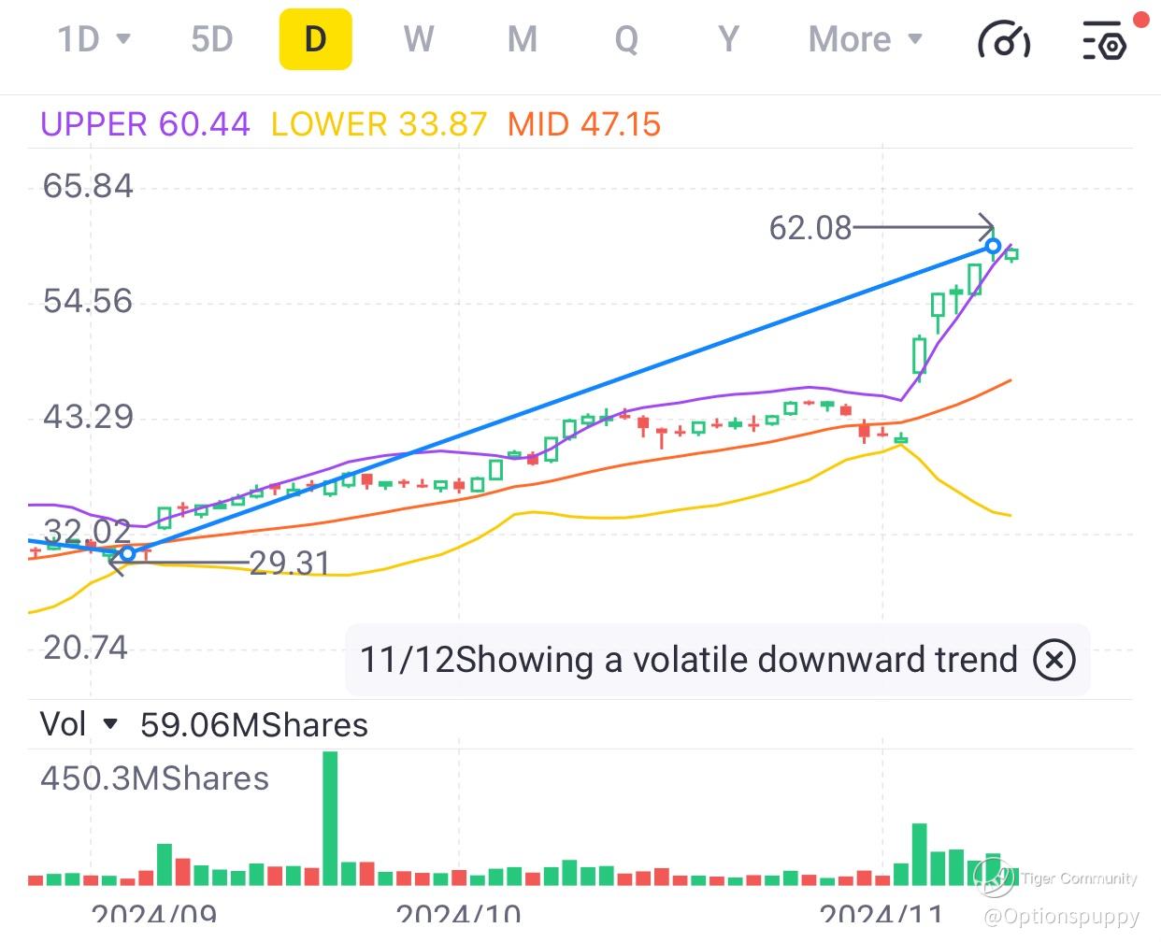The height and width of the screenshot is (942, 1161).
Task: Click the 43.29 axis price label
Action: (x=88, y=416)
